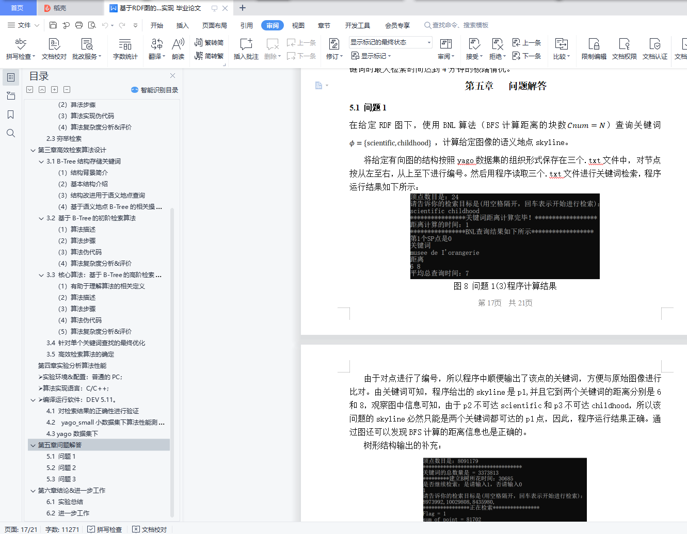Go to 3.5 高效检索算法的确定 in outline
The width and height of the screenshot is (687, 534).
point(80,354)
